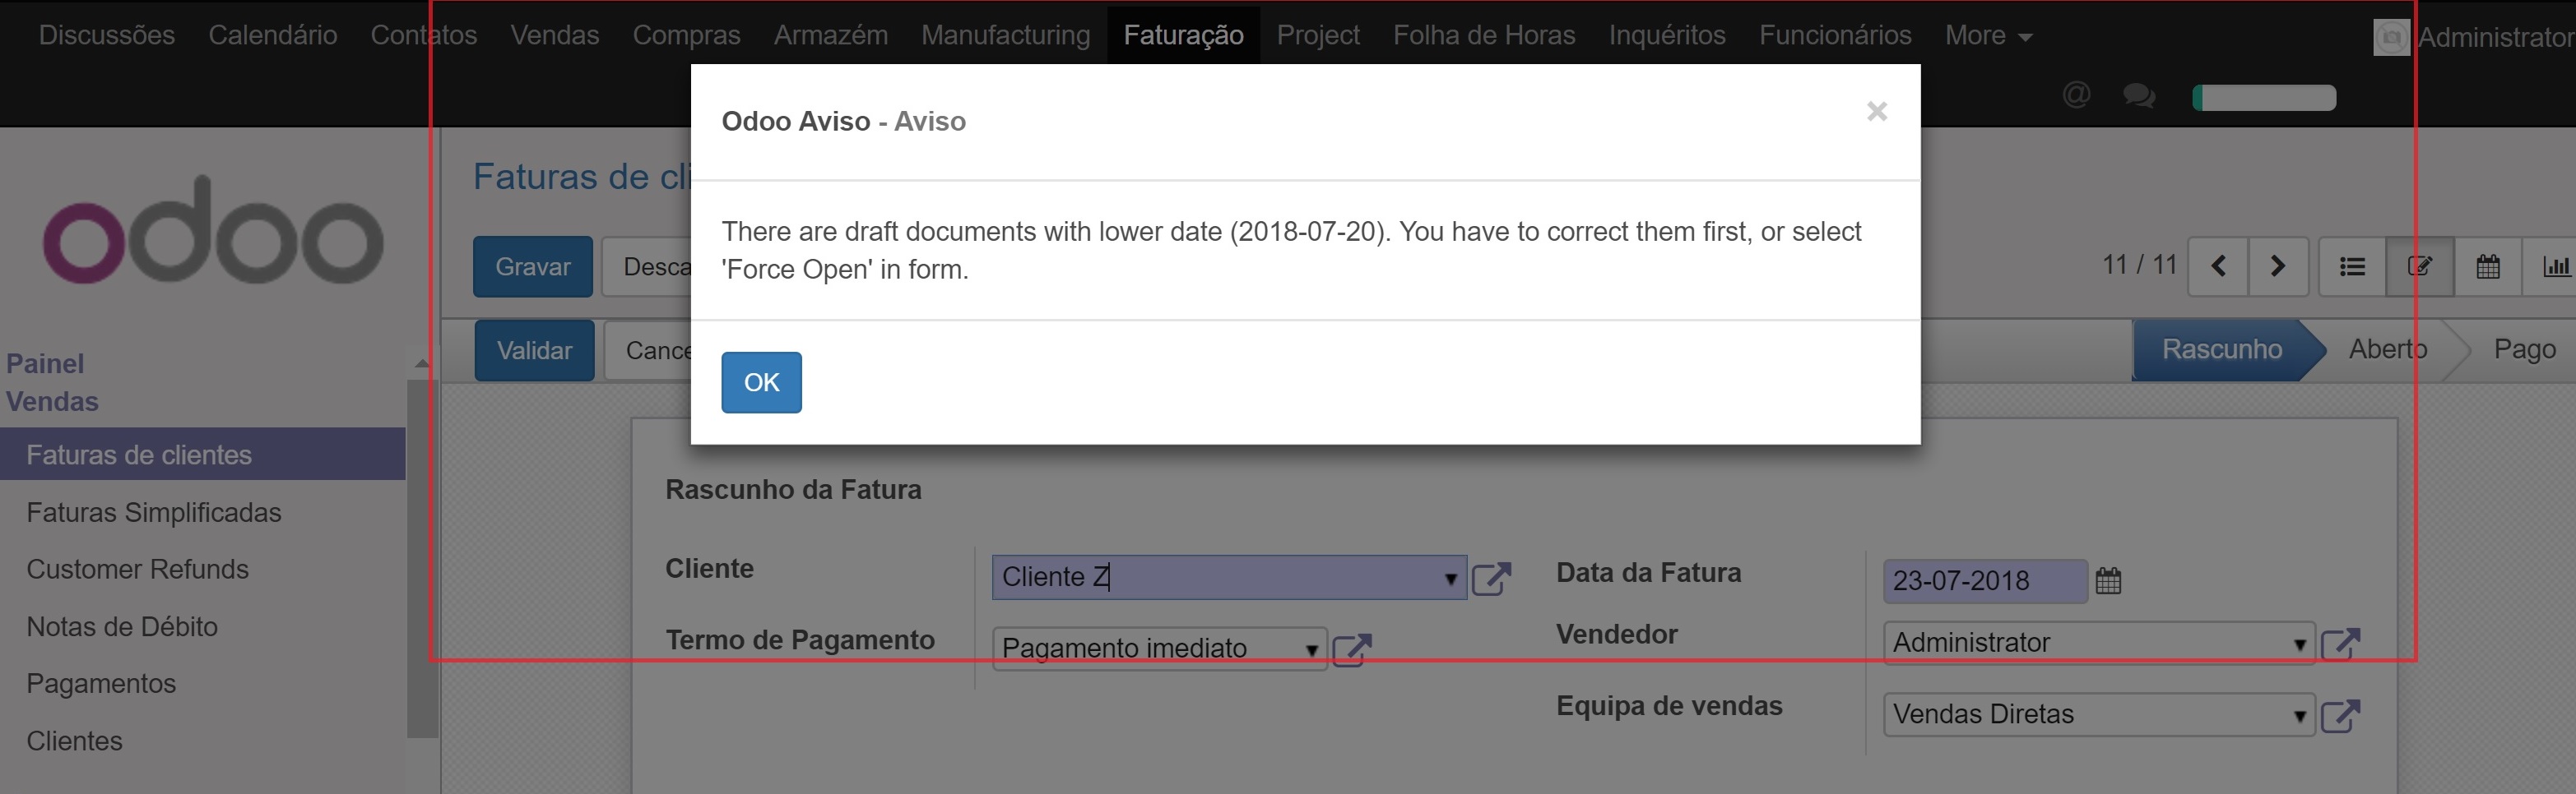Open Faturas Simplificadas in sidebar

tap(154, 512)
